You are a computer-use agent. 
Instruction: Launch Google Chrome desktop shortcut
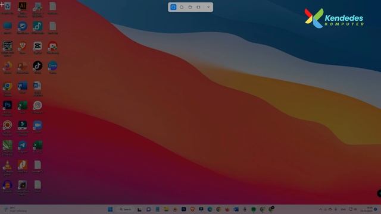click(8, 89)
